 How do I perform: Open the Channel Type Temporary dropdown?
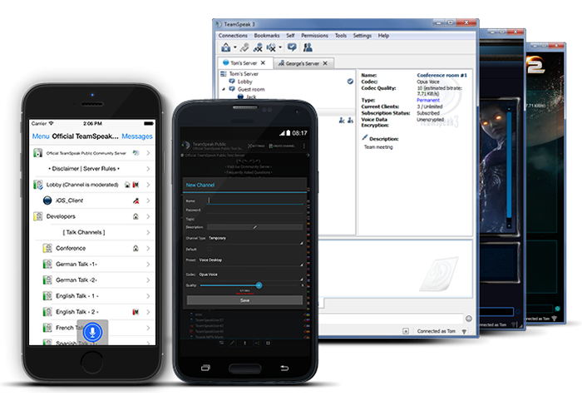pos(255,239)
